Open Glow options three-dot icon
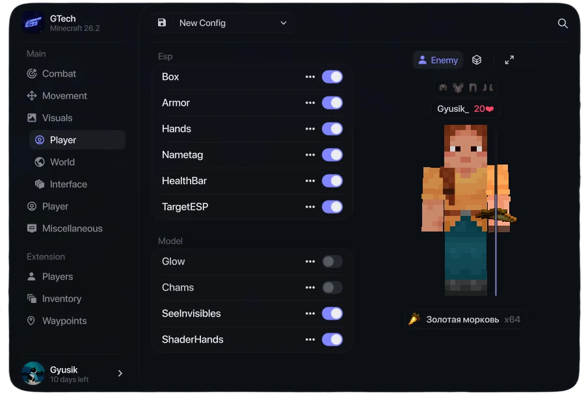 click(x=310, y=261)
